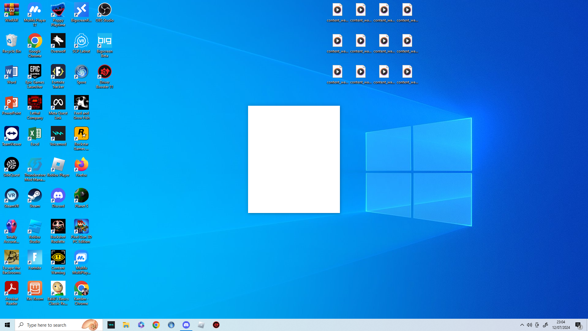Show hidden system tray icons
This screenshot has width=588, height=331.
[x=522, y=325]
